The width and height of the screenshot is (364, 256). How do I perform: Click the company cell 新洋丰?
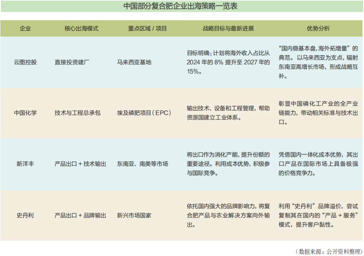click(25, 164)
